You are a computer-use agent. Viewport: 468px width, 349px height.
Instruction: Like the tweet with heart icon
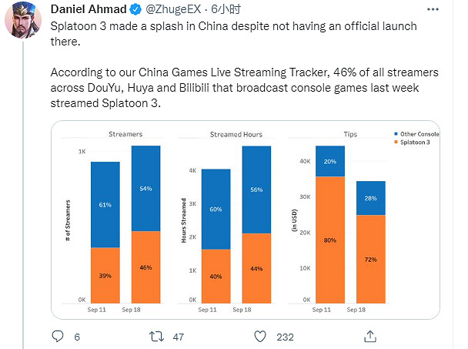[259, 336]
